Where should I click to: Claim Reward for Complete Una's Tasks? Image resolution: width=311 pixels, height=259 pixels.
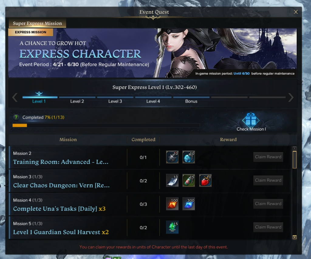[x=268, y=204]
